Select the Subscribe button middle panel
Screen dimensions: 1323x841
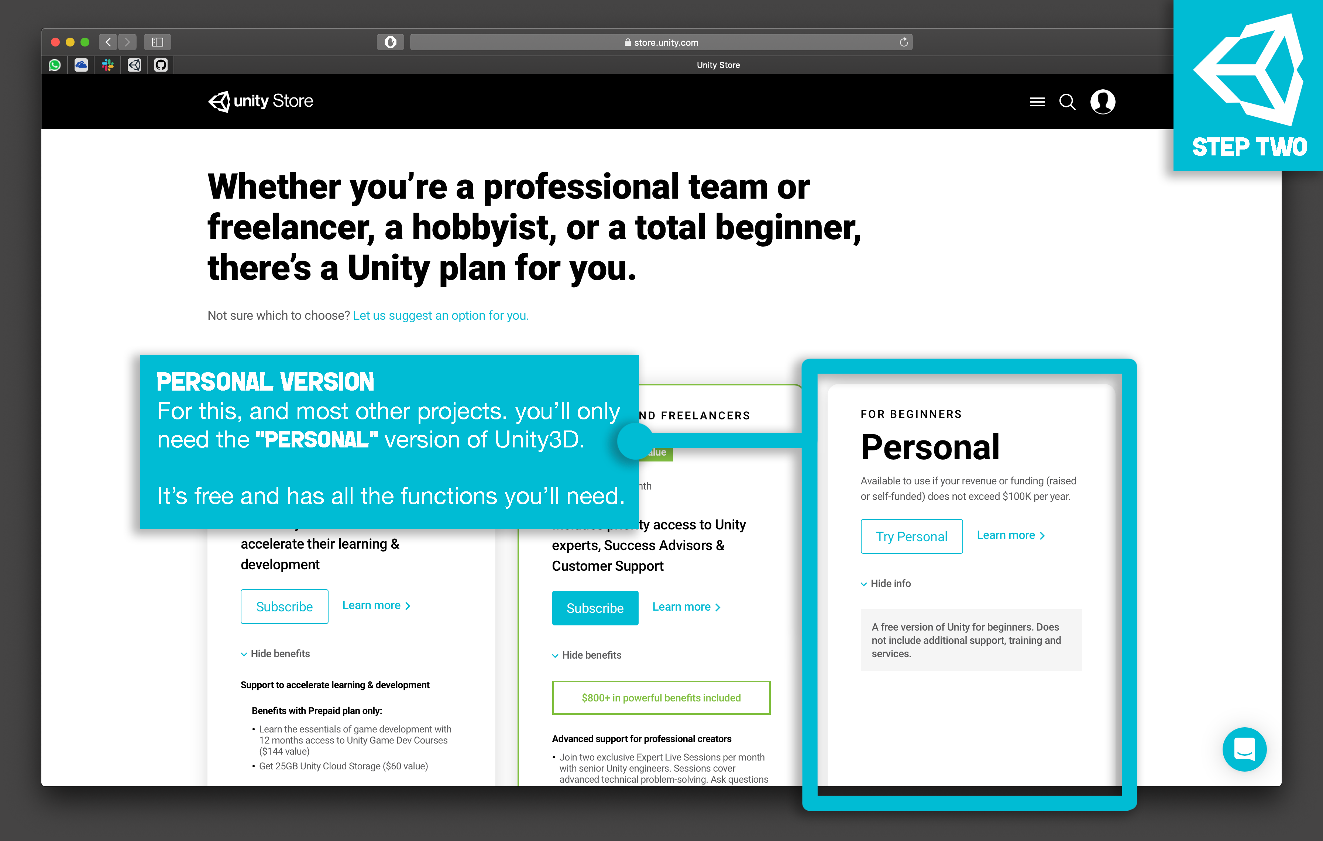pyautogui.click(x=595, y=608)
